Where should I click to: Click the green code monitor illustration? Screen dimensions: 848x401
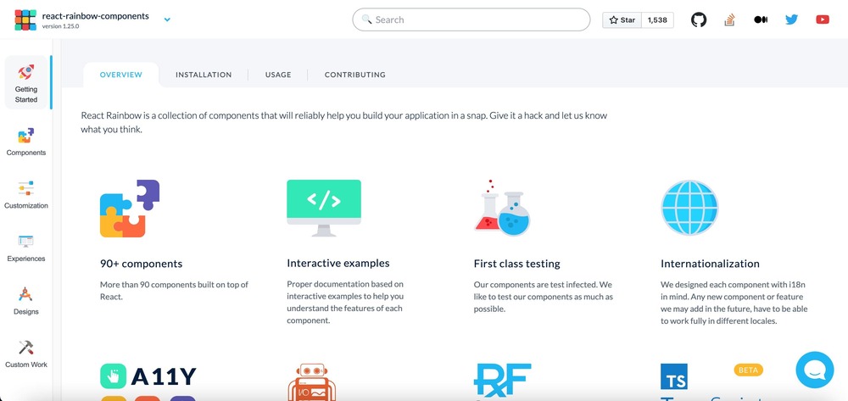tap(324, 208)
